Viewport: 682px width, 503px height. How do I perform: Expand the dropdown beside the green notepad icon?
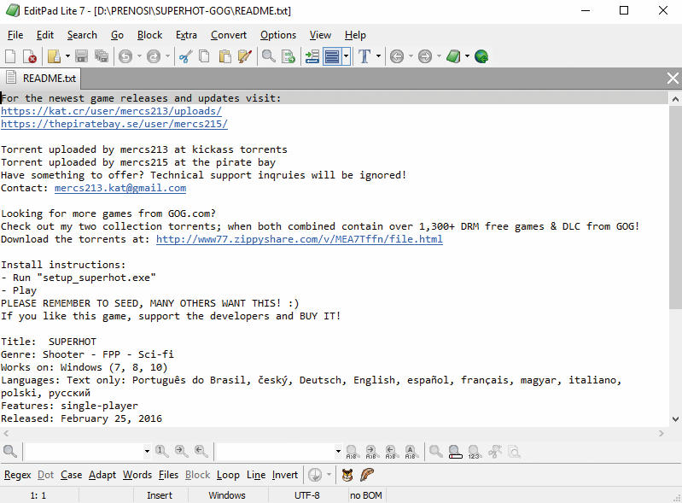click(467, 56)
